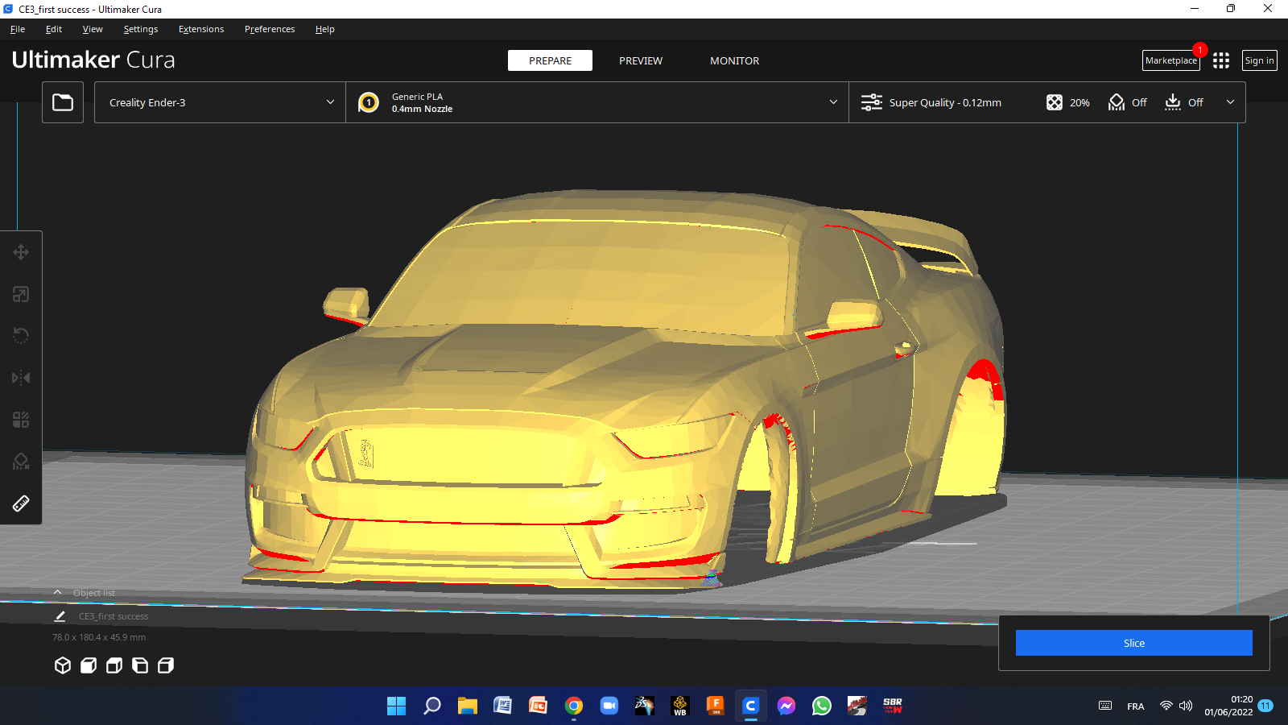This screenshot has height=725, width=1288.
Task: Click the Slice button
Action: [x=1134, y=643]
